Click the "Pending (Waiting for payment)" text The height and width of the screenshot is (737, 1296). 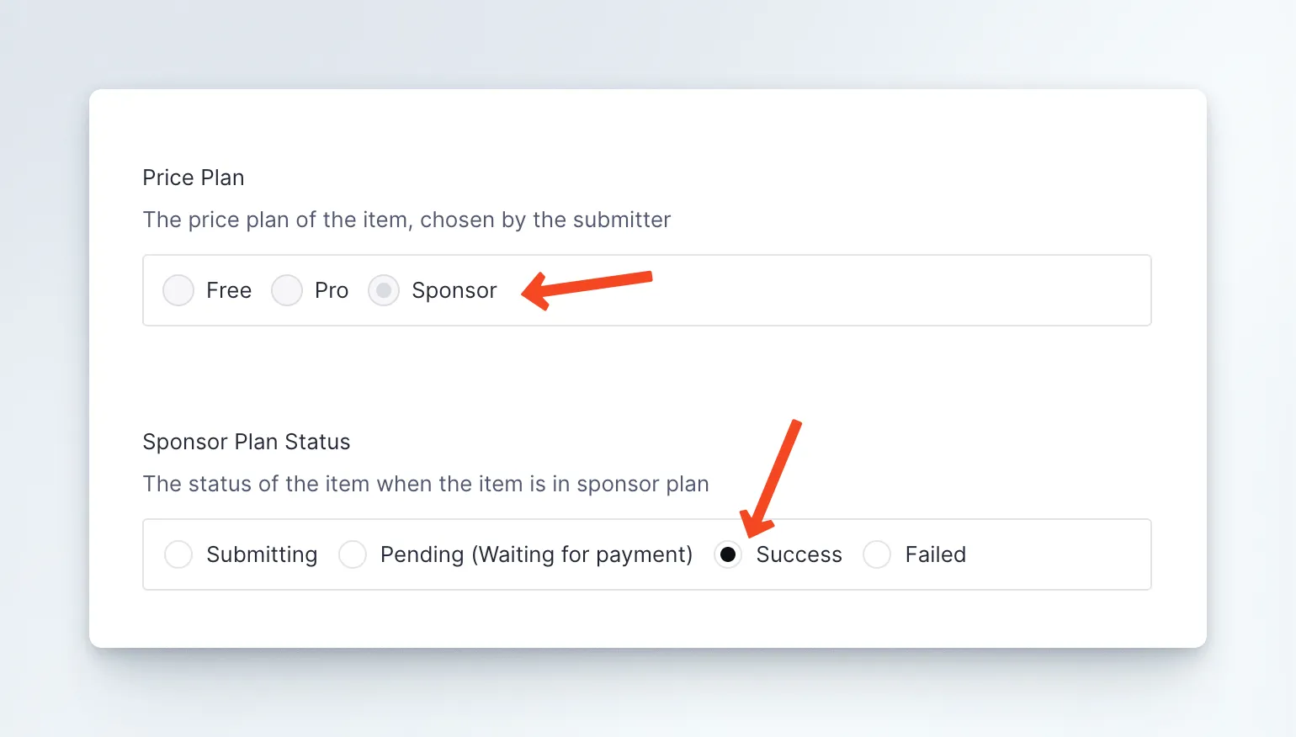(x=536, y=554)
